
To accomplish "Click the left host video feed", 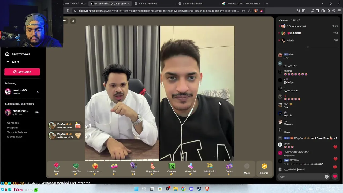I will tap(122, 93).
